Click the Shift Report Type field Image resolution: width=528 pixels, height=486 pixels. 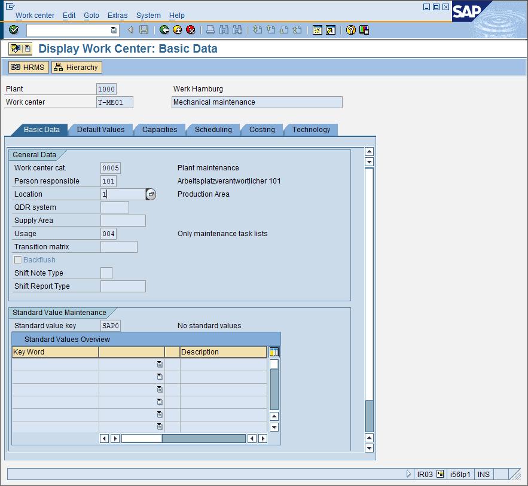pyautogui.click(x=123, y=286)
